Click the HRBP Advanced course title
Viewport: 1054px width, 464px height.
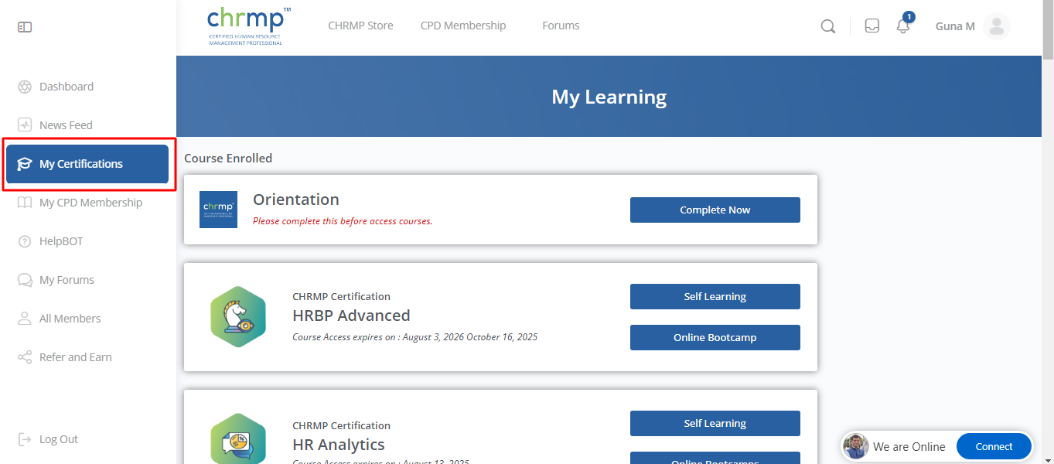[351, 316]
